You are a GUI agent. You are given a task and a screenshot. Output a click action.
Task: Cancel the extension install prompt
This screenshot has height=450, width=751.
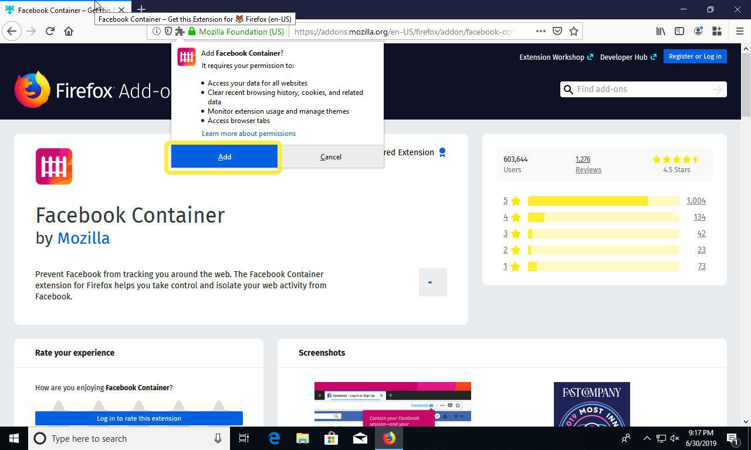click(x=331, y=156)
